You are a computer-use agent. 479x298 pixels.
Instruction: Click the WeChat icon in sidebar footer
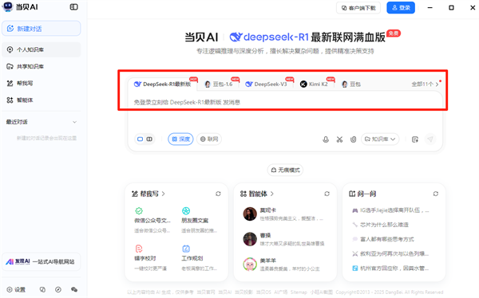(x=74, y=289)
